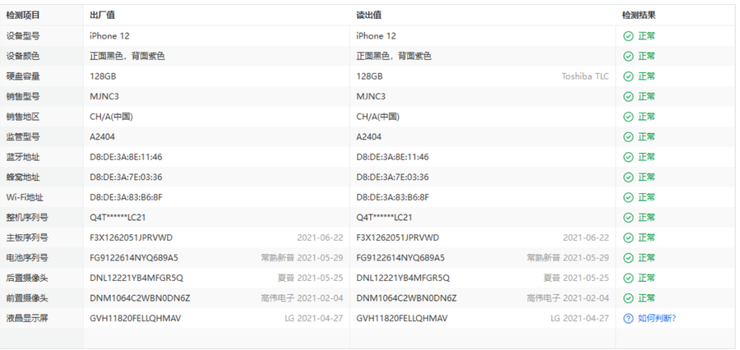
Task: Click read cellular address D8:DE:3A:7E:03:36
Action: [393, 177]
